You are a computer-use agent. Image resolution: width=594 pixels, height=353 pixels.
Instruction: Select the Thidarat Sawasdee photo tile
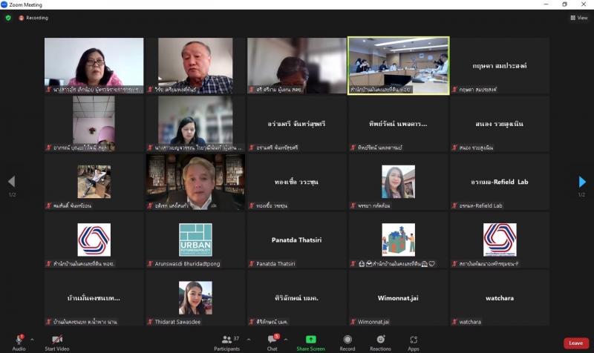[195, 298]
